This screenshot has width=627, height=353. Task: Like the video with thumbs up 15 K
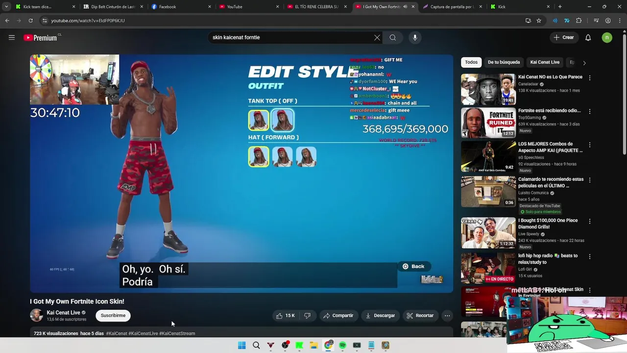(286, 316)
